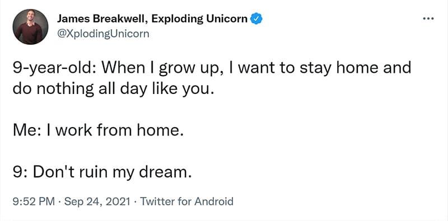
Task: Select the line "Me: I work from home."
Action: [x=97, y=130]
